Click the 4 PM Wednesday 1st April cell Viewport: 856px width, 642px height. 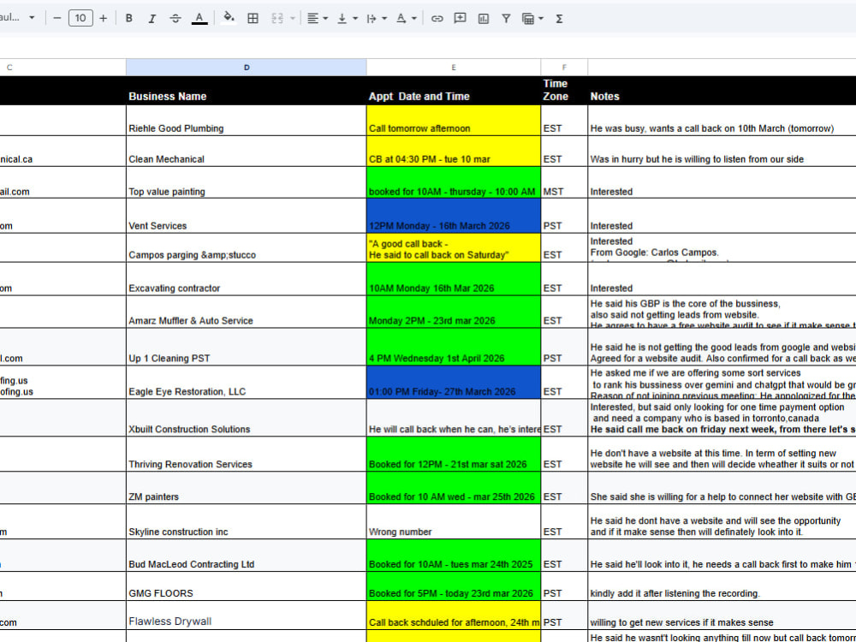click(454, 347)
